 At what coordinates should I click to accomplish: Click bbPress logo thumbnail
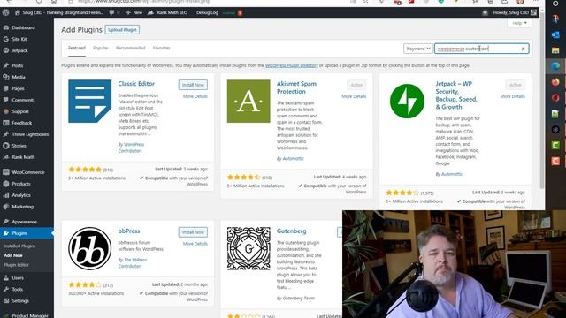(90, 248)
